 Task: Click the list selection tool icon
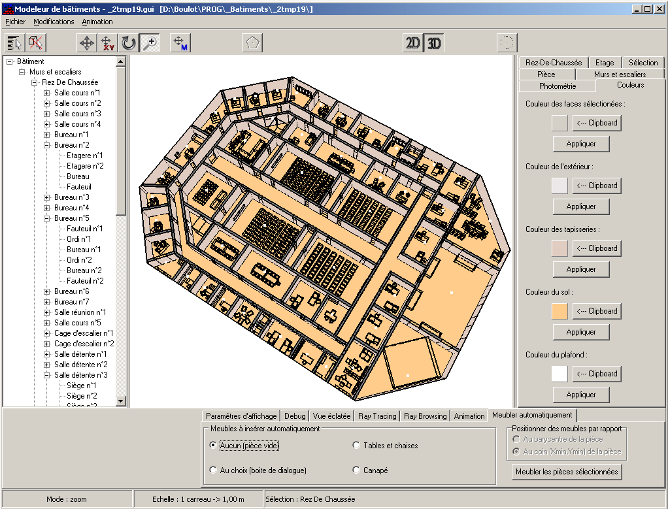(14, 43)
